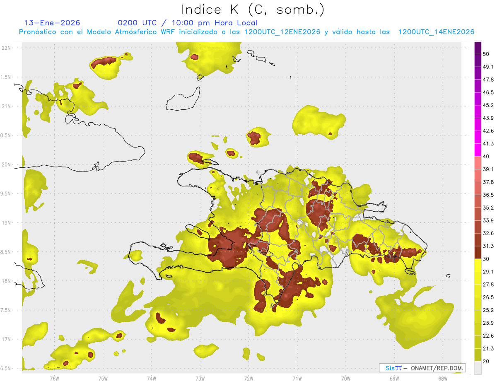Click the colorbar value "35.2"

[x=488, y=208]
